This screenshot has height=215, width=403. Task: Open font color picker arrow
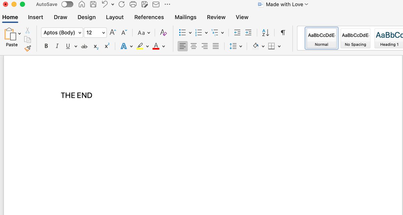pyautogui.click(x=164, y=46)
